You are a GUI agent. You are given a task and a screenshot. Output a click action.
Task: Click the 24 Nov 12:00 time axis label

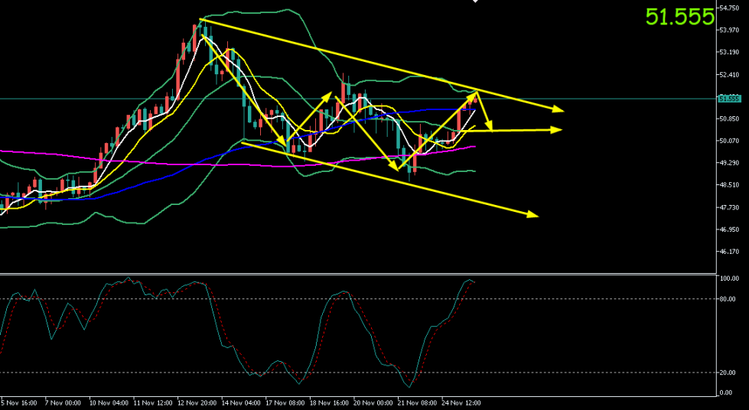(461, 402)
